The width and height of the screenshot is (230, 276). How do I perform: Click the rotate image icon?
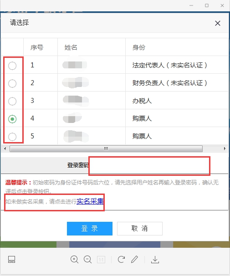point(121,259)
